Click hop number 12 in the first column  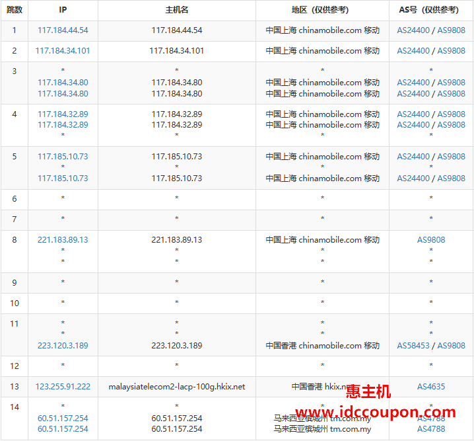coord(14,366)
